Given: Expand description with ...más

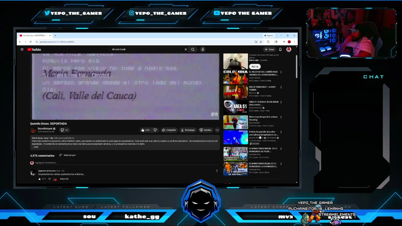Looking at the screenshot, I should click(35, 147).
